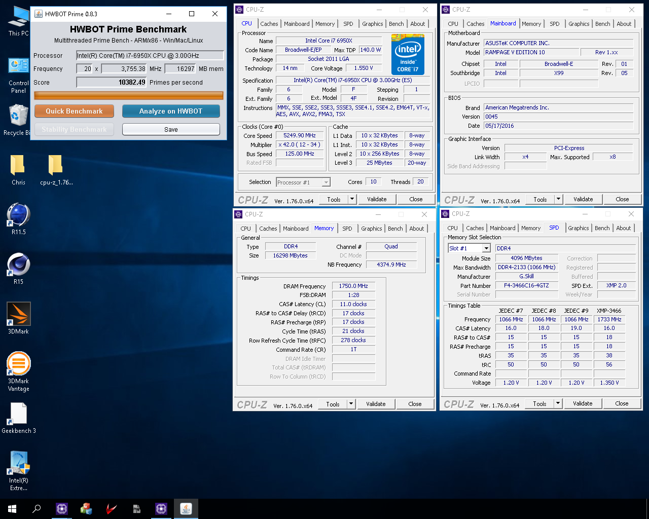
Task: Launch the Cinebench R11.5 shortcut
Action: [18, 219]
